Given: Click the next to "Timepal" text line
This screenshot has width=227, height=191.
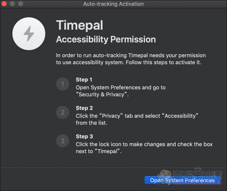Looking at the screenshot, I should (99, 151).
